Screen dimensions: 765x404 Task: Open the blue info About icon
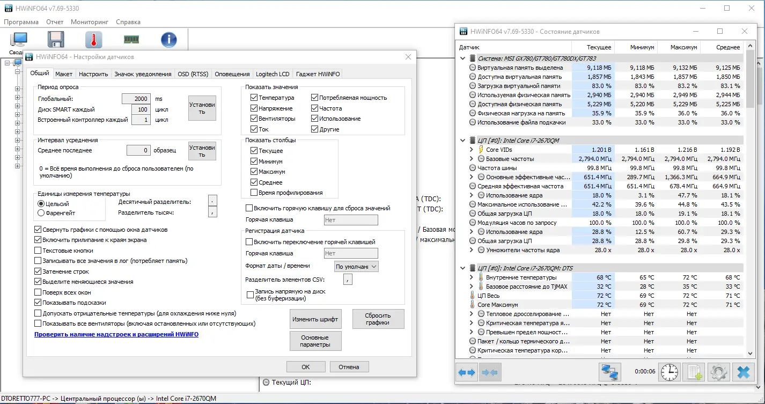pos(169,40)
